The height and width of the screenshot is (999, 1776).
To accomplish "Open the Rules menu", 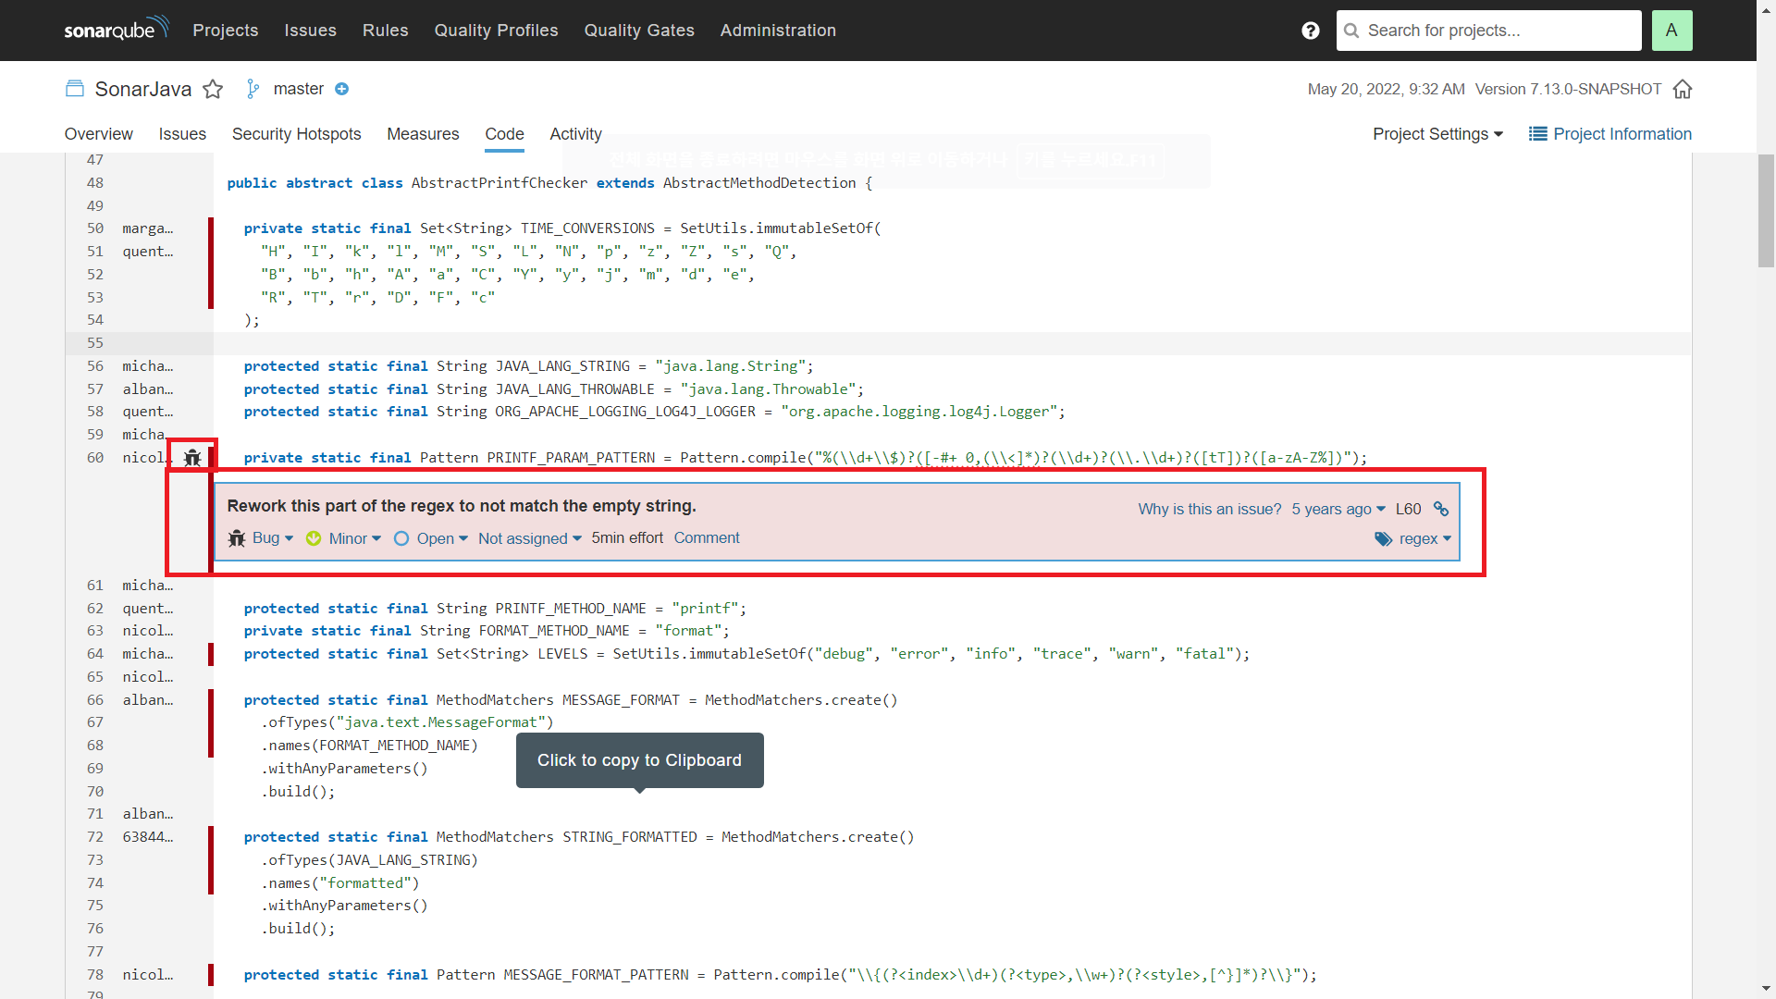I will click(x=386, y=31).
